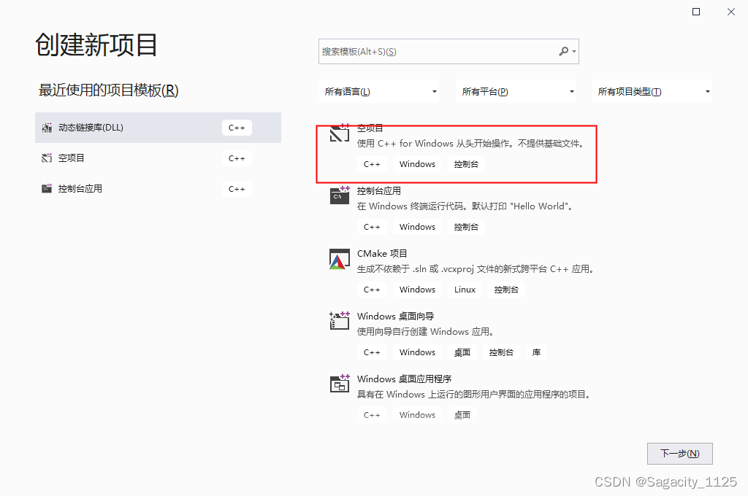Click the 控制台应用 console template icon
The image size is (748, 496).
click(339, 195)
